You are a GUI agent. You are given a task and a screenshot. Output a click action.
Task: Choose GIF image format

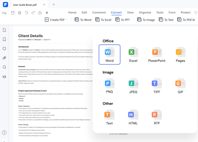pos(180,86)
